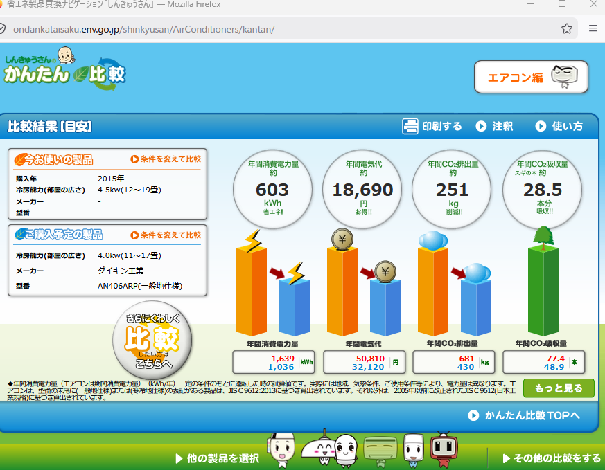Click the 251 kg CO2 reduction circle
The image size is (605, 470).
(x=452, y=189)
